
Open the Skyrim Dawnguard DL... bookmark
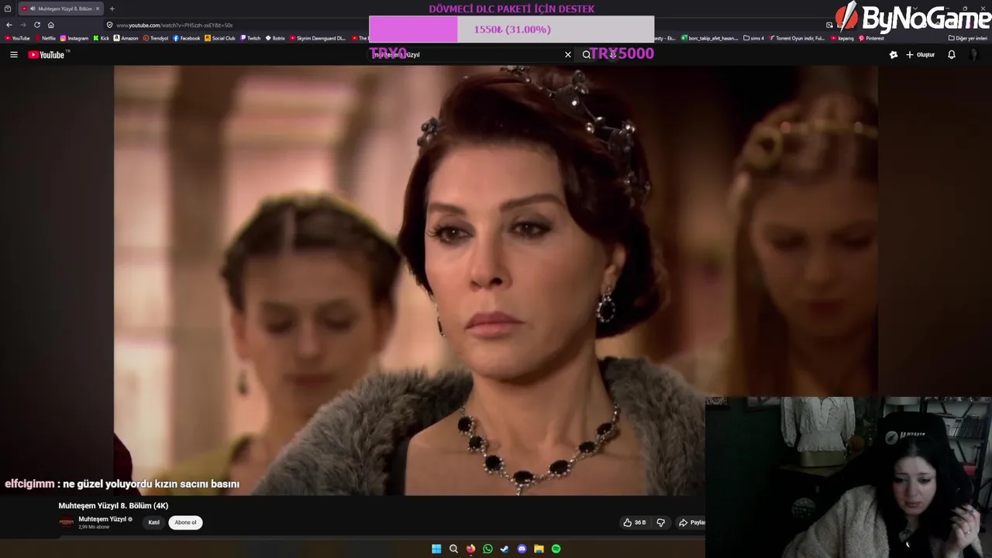pyautogui.click(x=319, y=38)
